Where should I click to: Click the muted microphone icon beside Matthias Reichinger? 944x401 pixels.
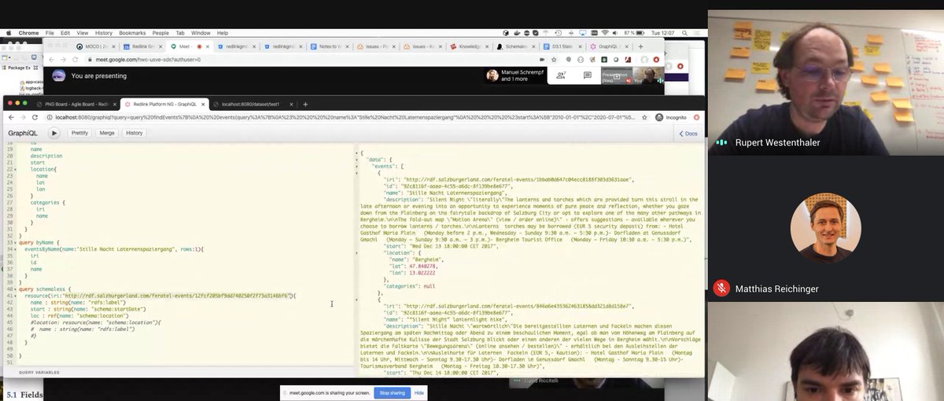pyautogui.click(x=721, y=288)
